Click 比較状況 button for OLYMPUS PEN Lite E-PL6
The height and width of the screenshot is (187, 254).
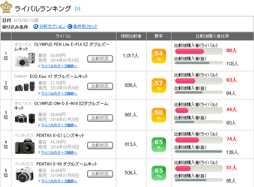tap(100, 59)
